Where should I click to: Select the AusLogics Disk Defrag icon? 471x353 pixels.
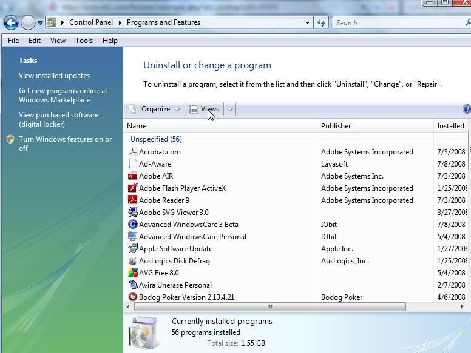pos(132,261)
